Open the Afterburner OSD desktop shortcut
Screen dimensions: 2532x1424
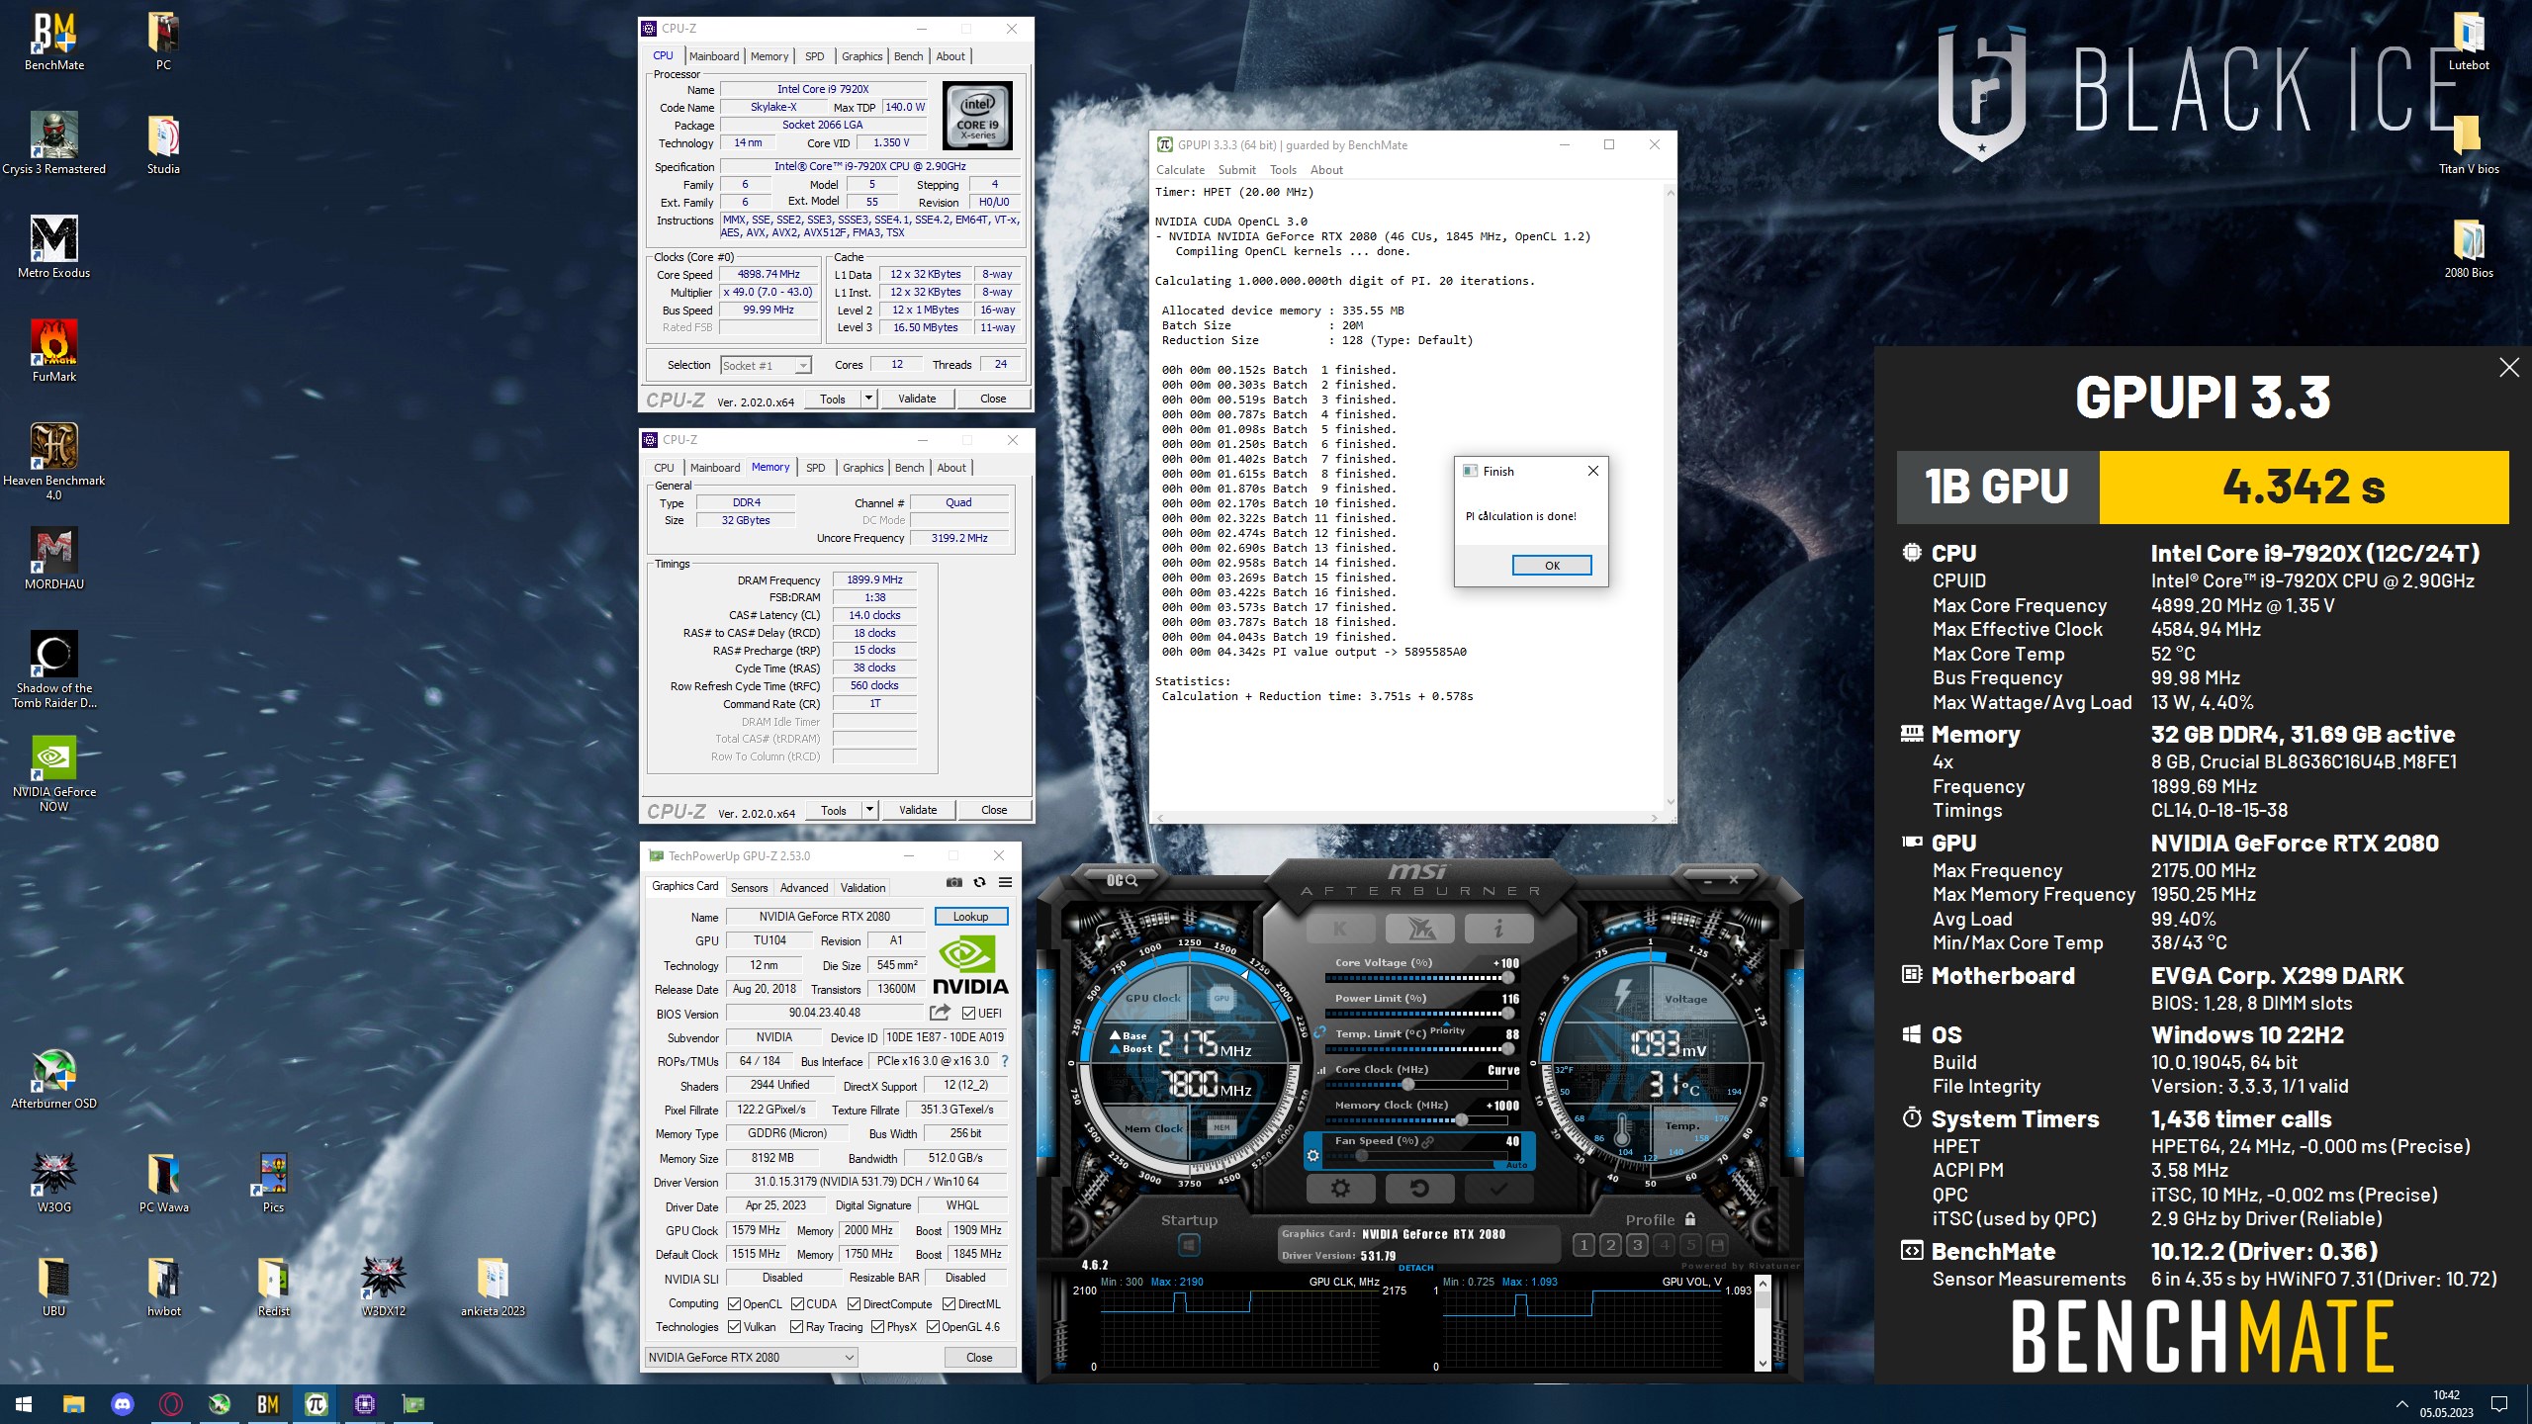click(54, 1079)
